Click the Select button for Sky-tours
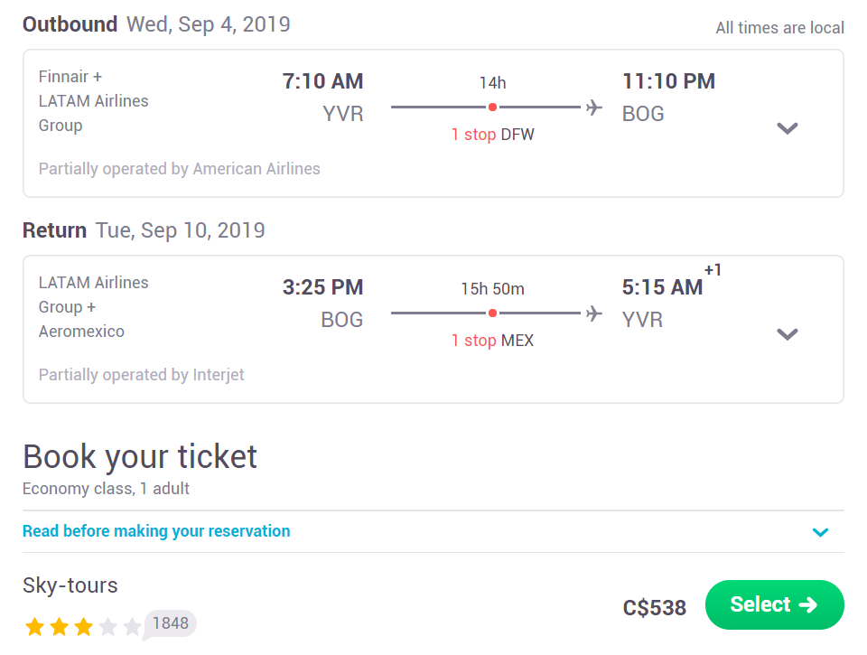The width and height of the screenshot is (867, 655). click(774, 604)
